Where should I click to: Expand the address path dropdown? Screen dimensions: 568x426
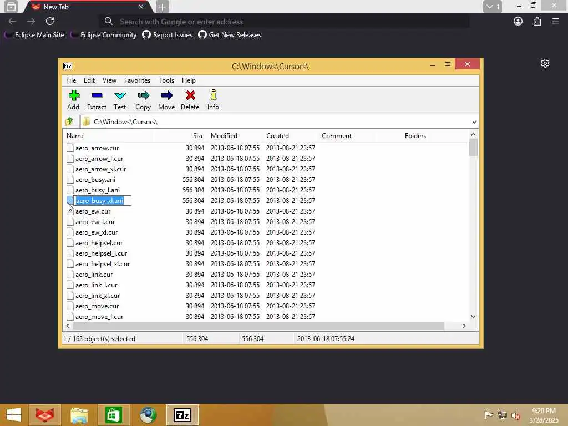coord(474,121)
